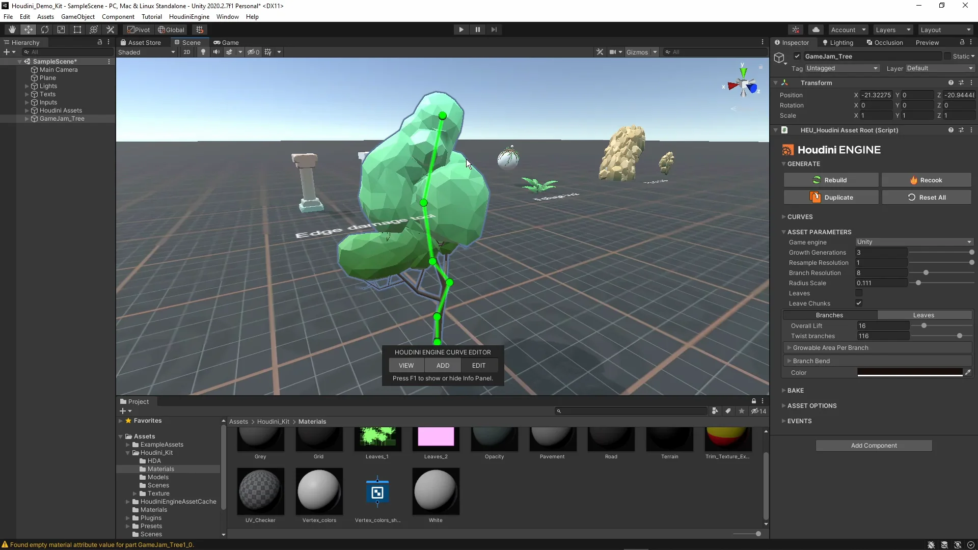Toggle scene lighting bulb icon
The image size is (978, 550).
[x=203, y=52]
